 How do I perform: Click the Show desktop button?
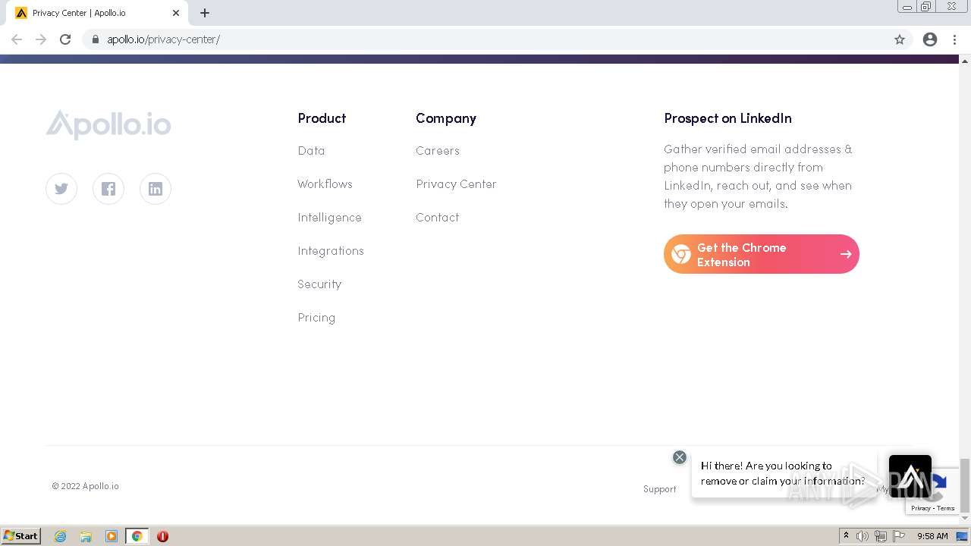[x=963, y=536]
